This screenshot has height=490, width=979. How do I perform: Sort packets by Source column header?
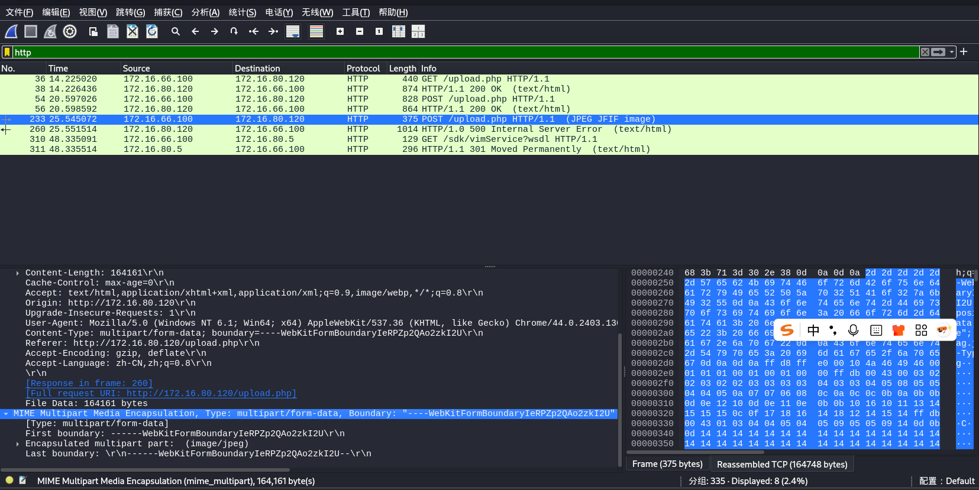[x=176, y=69]
